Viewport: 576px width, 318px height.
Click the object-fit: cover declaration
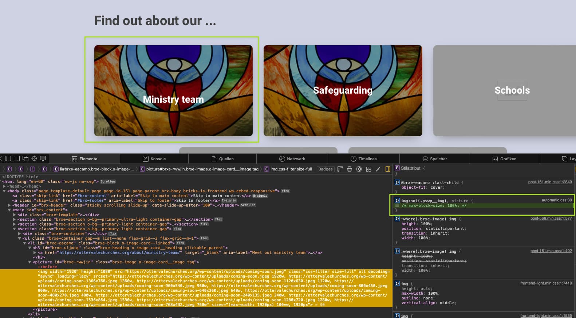423,187
